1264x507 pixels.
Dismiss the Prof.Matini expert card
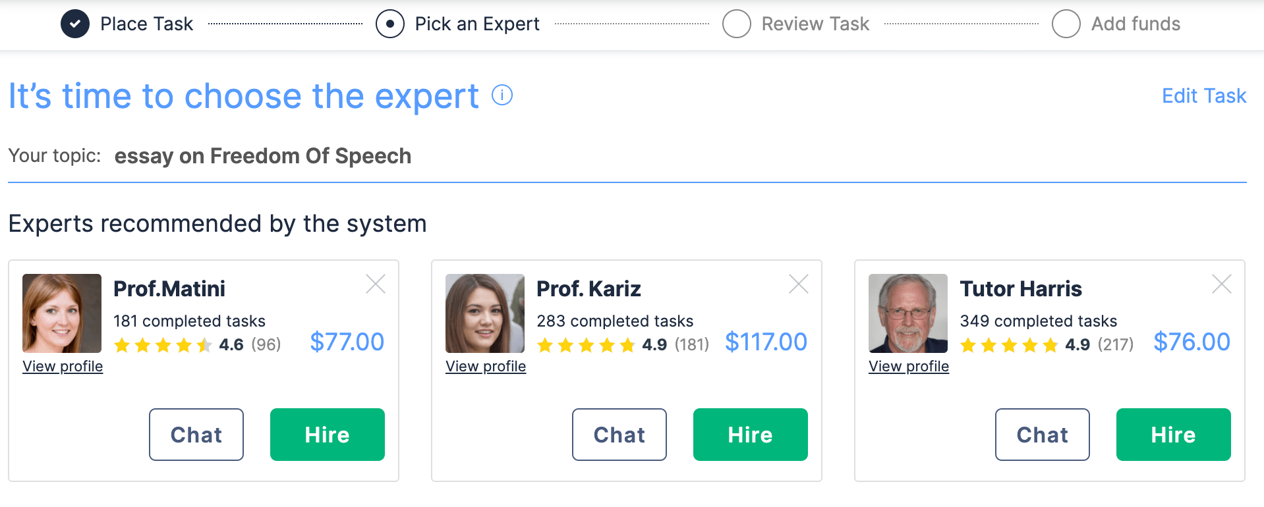coord(376,284)
